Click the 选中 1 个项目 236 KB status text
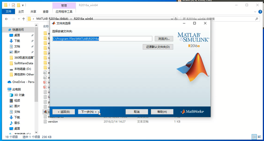The image size is (264, 141). click(37, 137)
